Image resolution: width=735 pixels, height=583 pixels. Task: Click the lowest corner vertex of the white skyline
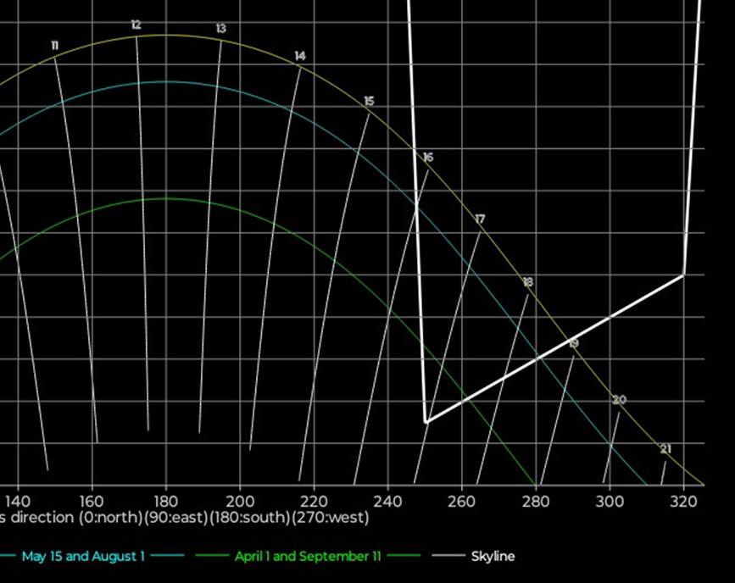click(x=426, y=421)
